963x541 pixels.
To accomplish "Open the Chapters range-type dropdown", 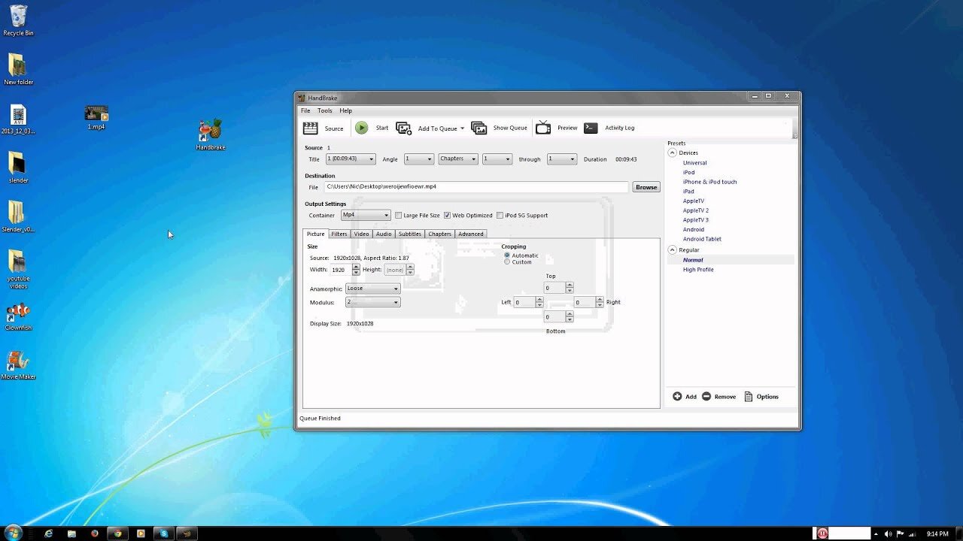I will pyautogui.click(x=458, y=159).
